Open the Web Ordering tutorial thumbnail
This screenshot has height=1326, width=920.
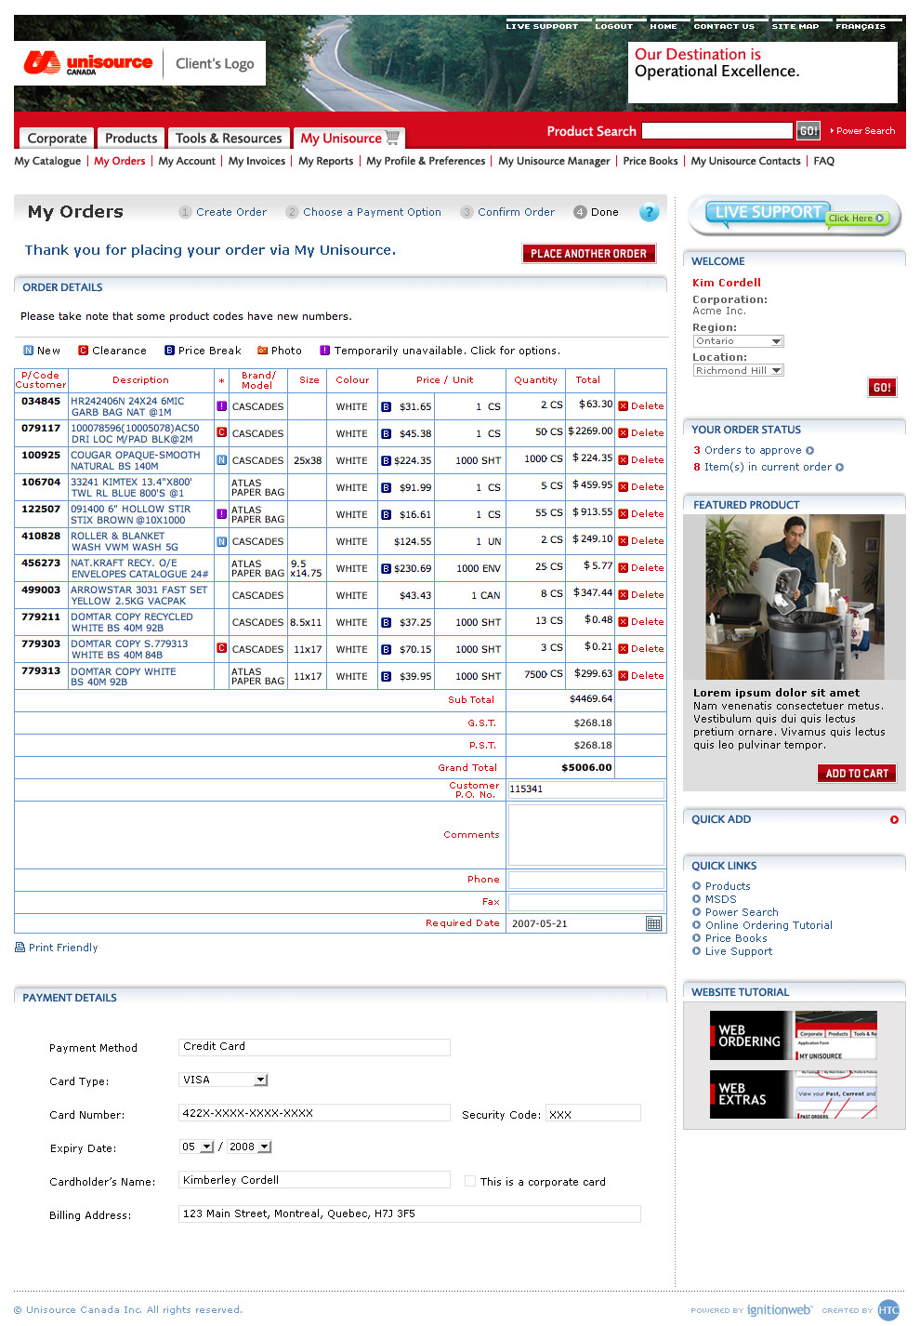point(793,1036)
